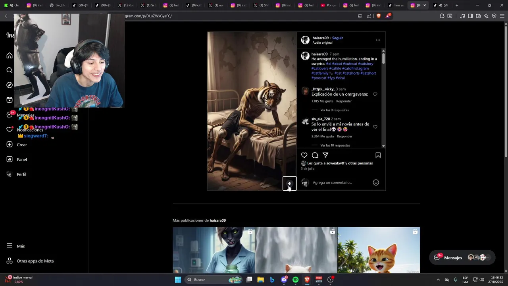508x286 pixels.
Task: Open a new tab with the plus button
Action: pyautogui.click(x=457, y=5)
